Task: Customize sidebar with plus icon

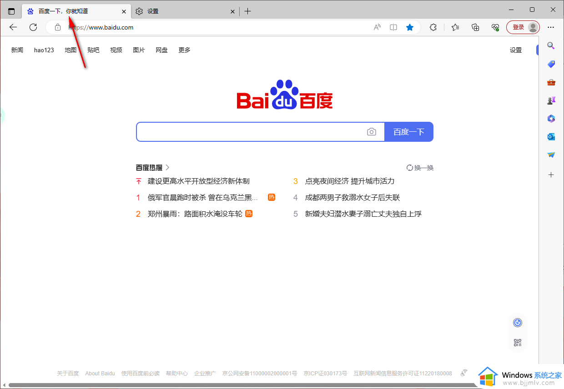Action: click(551, 175)
